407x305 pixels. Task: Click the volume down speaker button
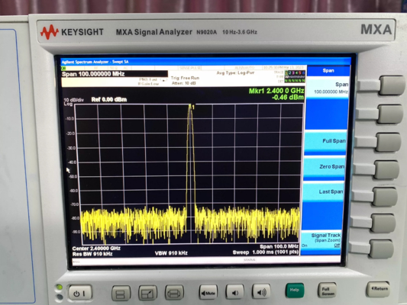coord(234,292)
